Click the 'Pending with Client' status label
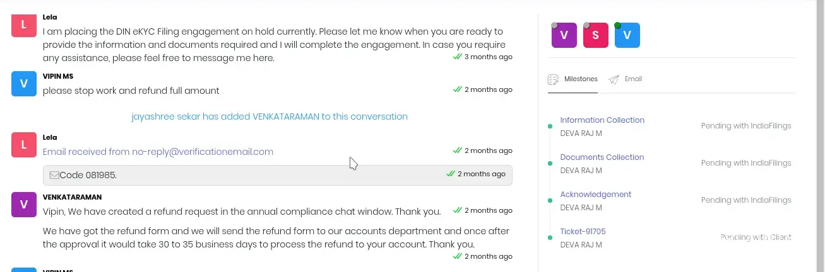825x272 pixels. (x=756, y=237)
